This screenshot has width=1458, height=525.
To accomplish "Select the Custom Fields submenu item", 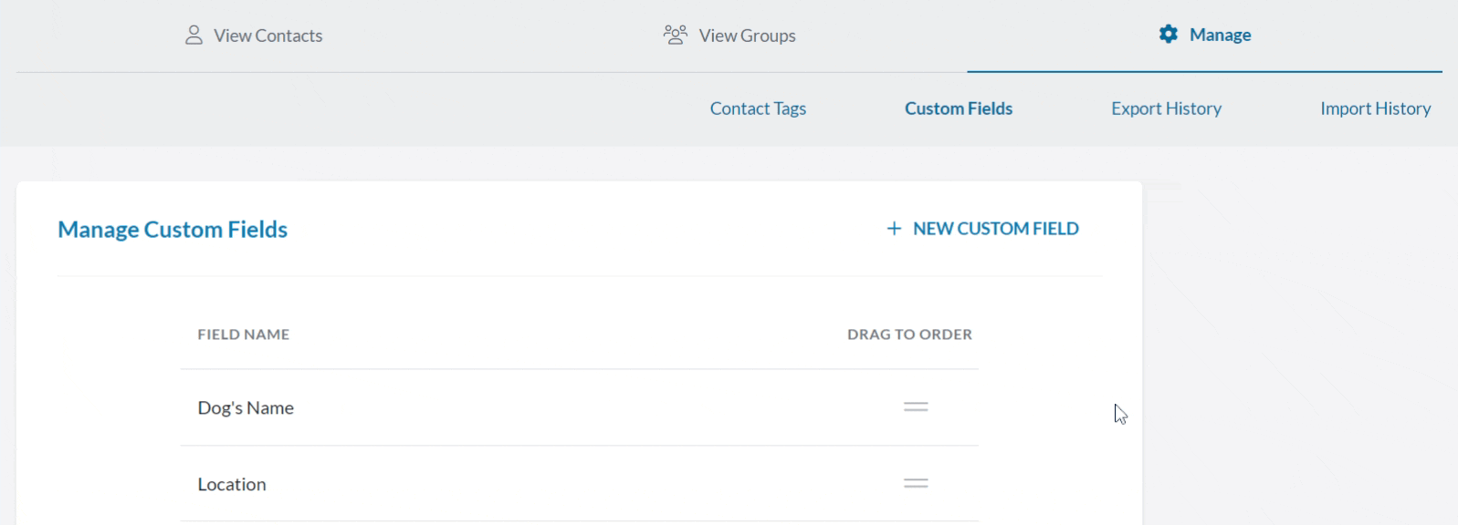I will pyautogui.click(x=959, y=108).
